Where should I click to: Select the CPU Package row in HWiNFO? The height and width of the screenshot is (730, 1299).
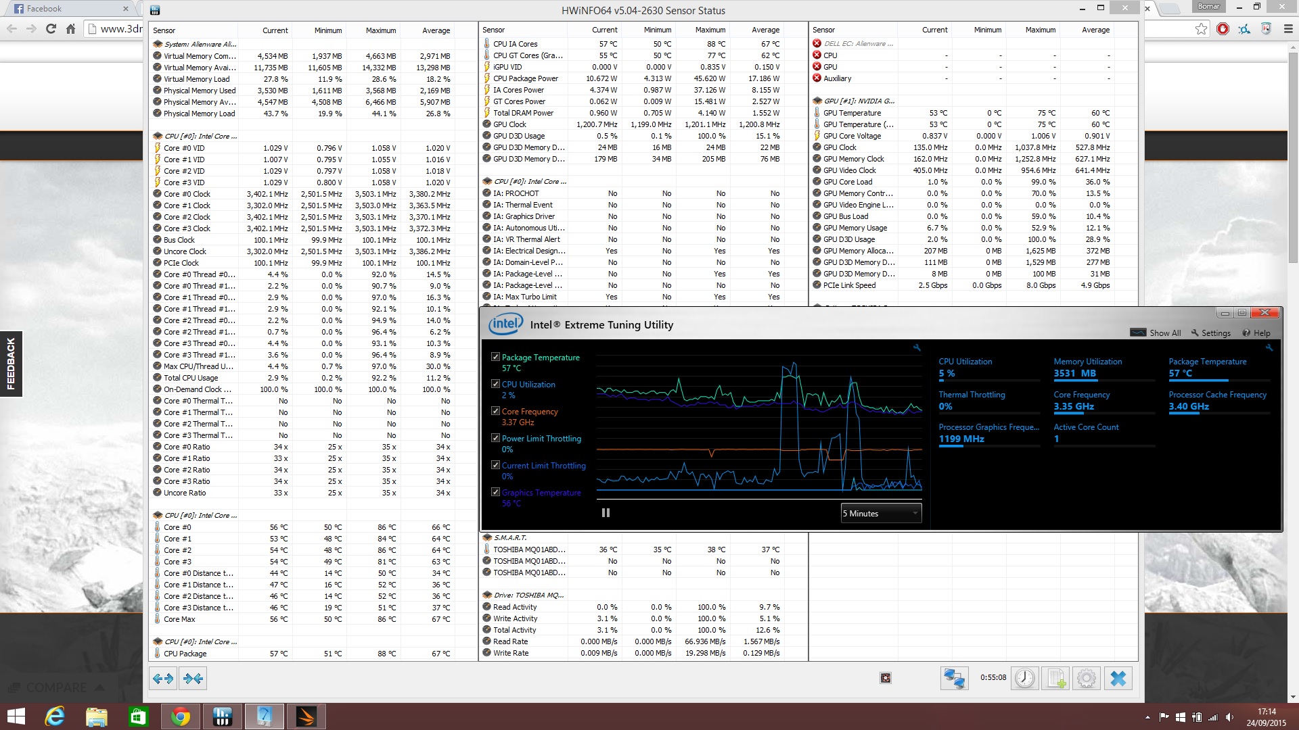click(302, 654)
